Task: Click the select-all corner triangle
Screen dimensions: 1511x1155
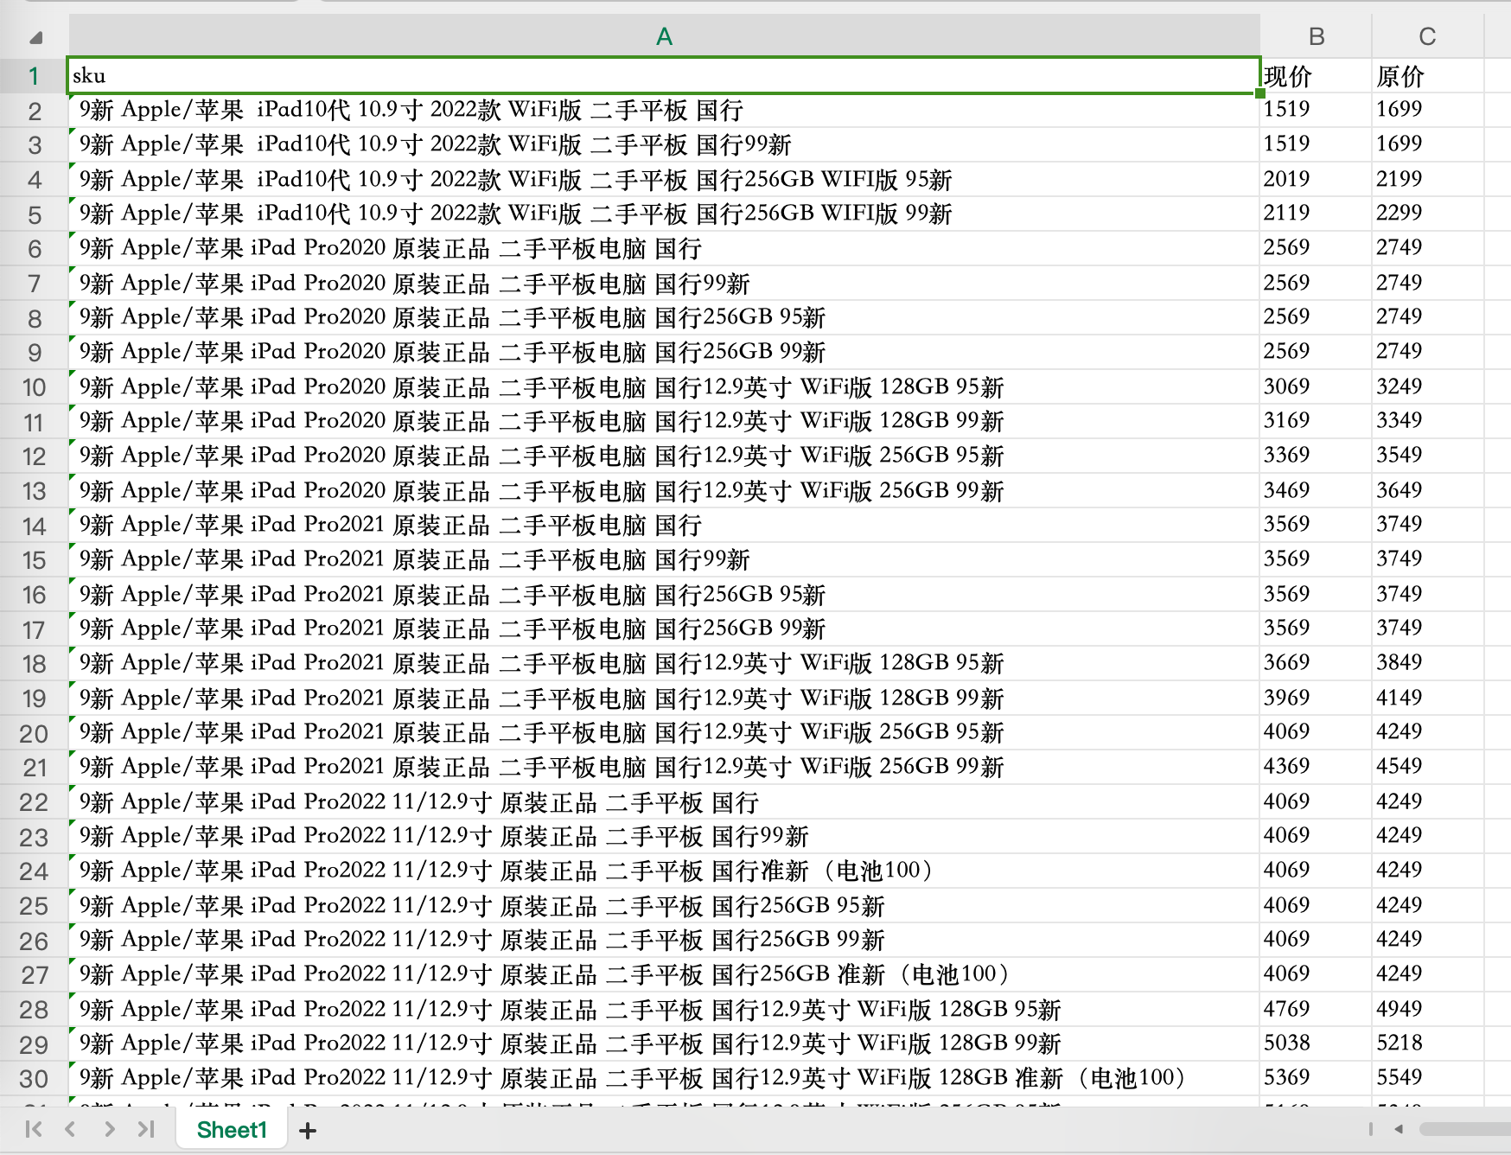Action: [x=35, y=38]
